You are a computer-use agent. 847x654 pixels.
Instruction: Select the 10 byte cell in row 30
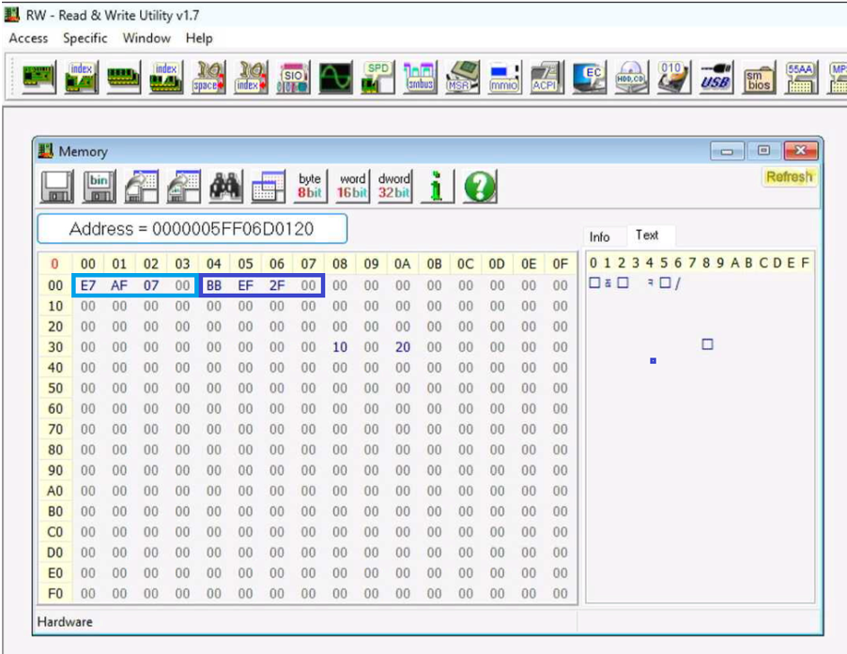click(x=340, y=347)
